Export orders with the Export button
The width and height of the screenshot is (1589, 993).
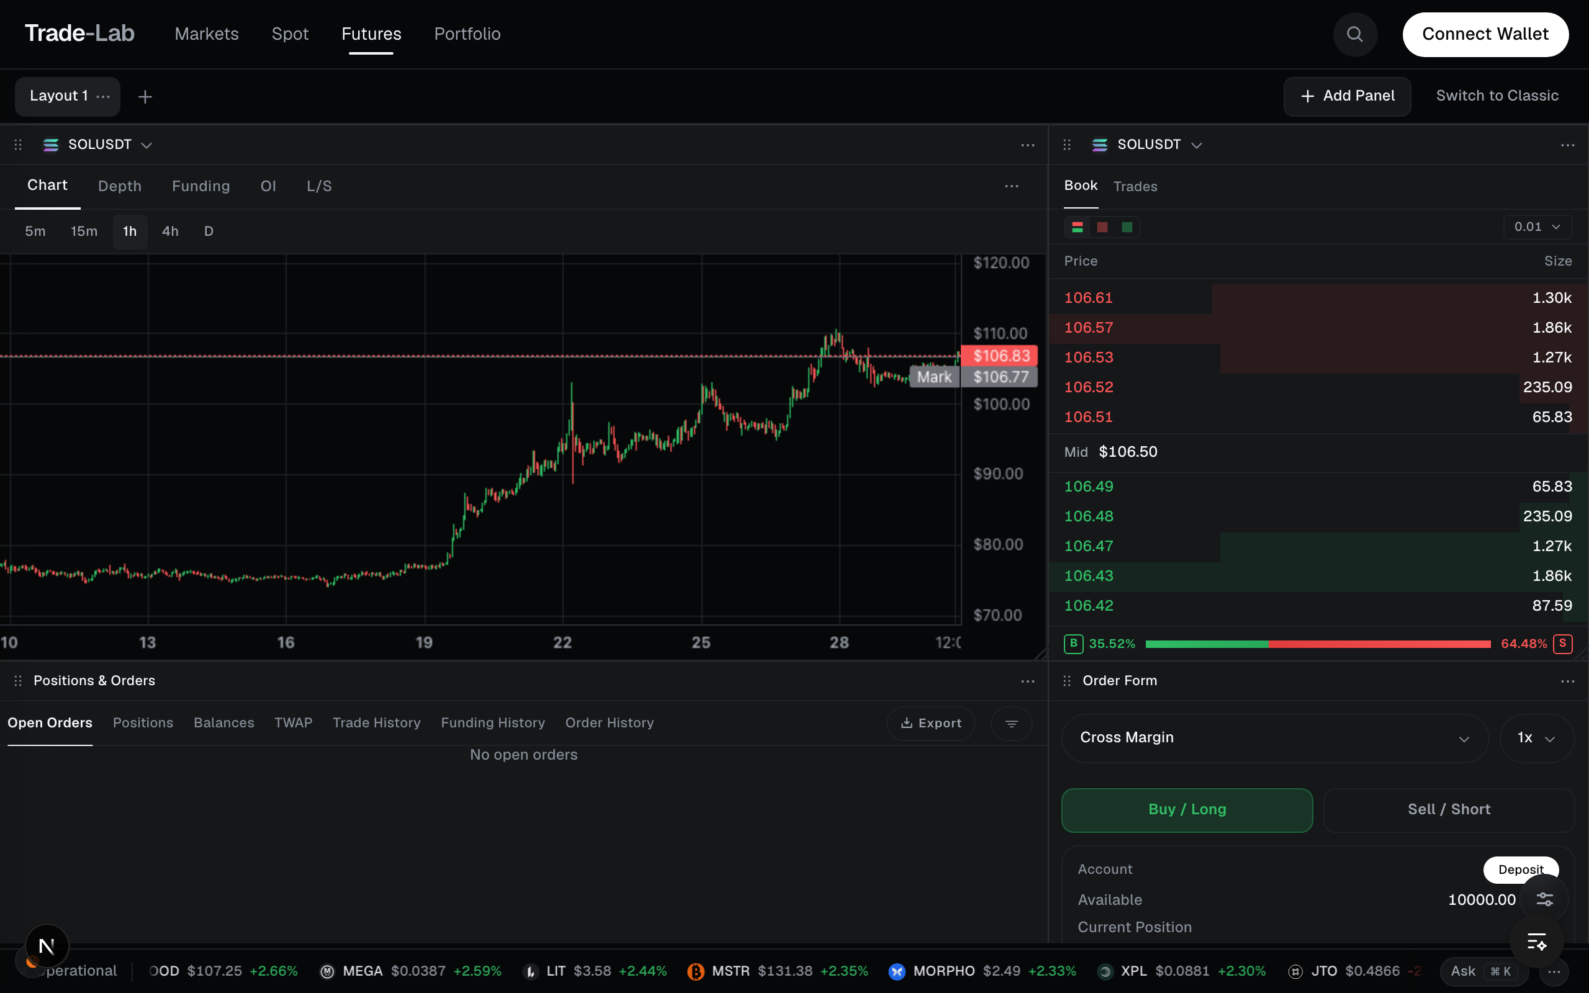(930, 723)
